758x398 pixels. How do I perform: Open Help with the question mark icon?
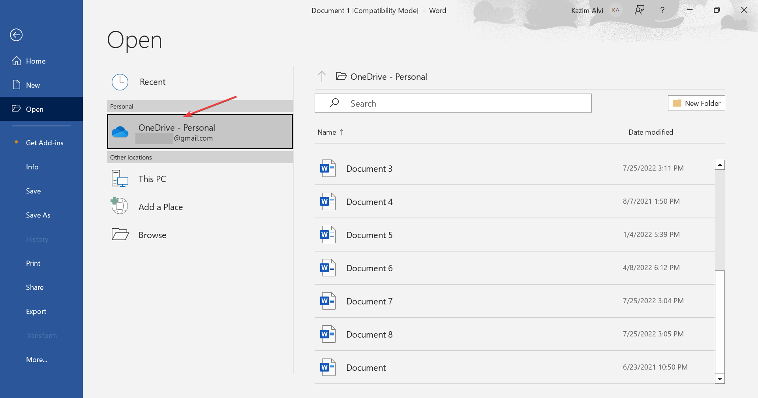pyautogui.click(x=662, y=10)
